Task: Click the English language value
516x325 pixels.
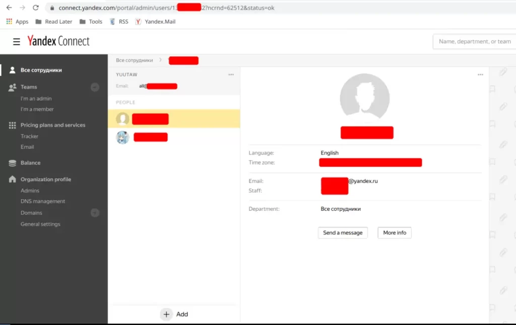Action: 330,153
